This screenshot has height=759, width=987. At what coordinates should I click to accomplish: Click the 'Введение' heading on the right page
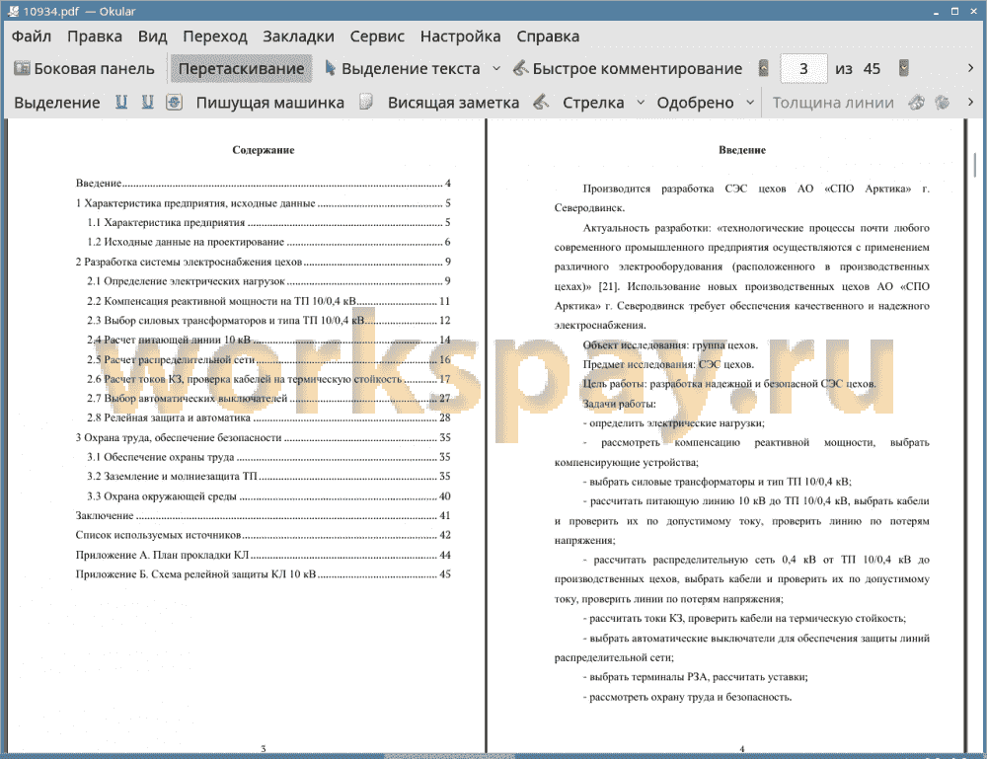point(742,150)
